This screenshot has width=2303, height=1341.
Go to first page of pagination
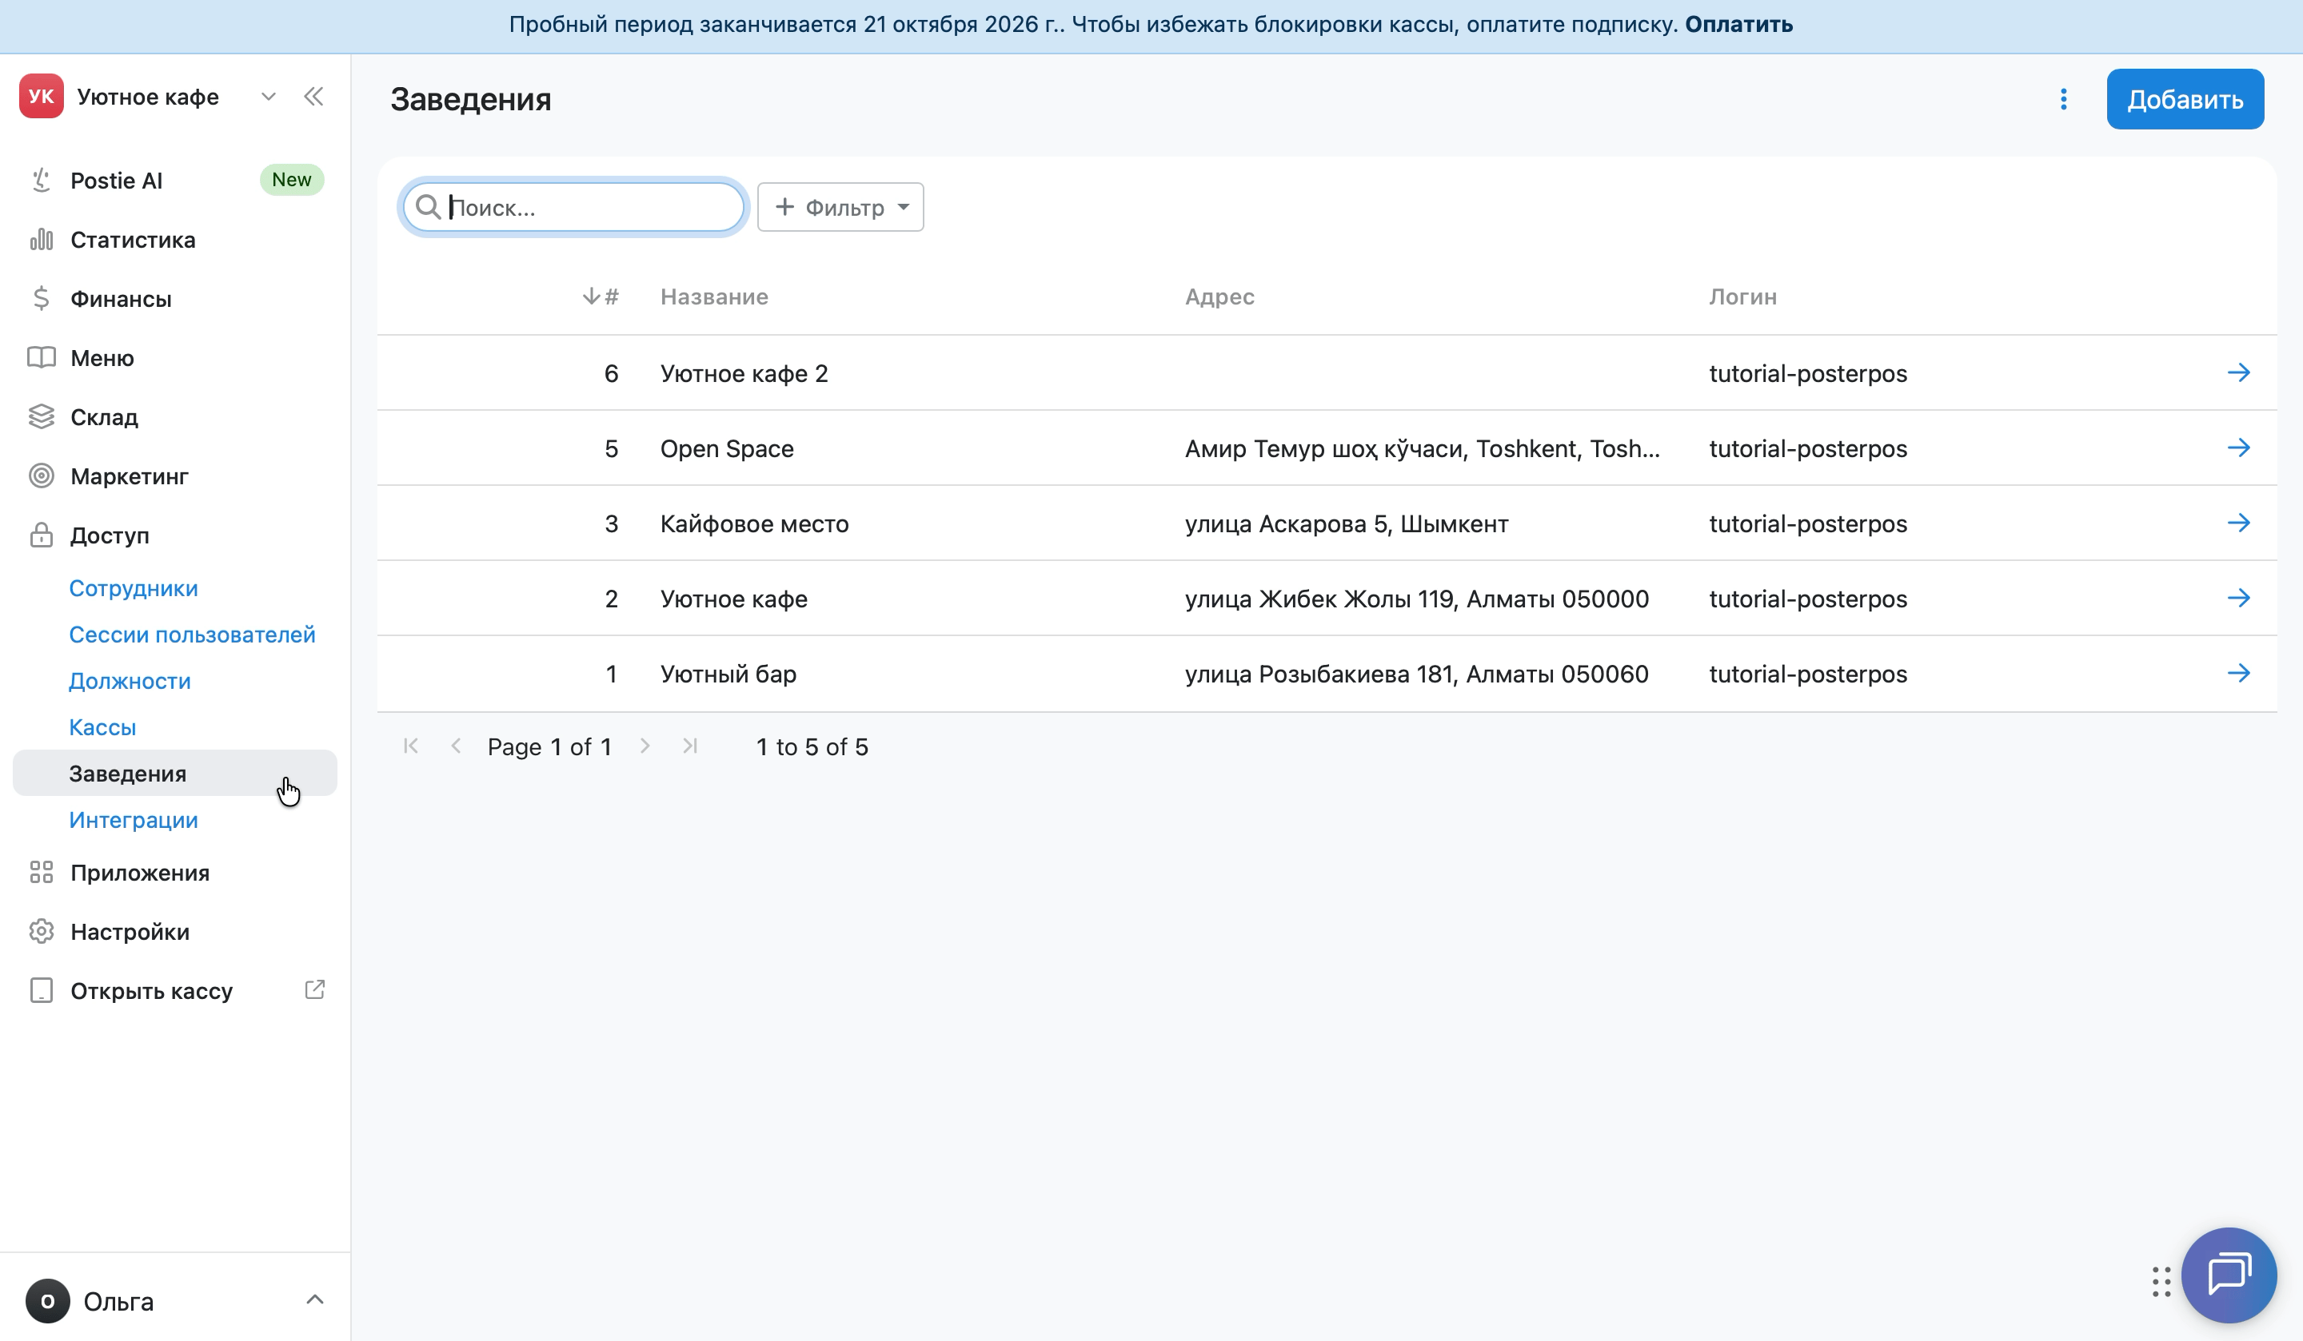point(411,746)
